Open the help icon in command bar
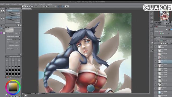This screenshot has height=97, width=172. click(x=67, y=6)
